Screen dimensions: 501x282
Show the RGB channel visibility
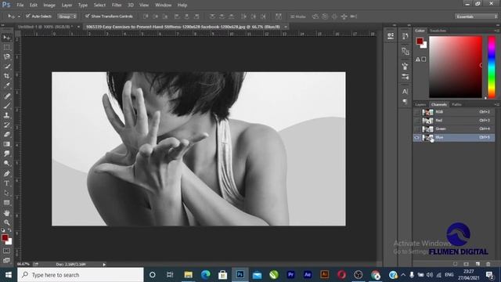tap(416, 112)
